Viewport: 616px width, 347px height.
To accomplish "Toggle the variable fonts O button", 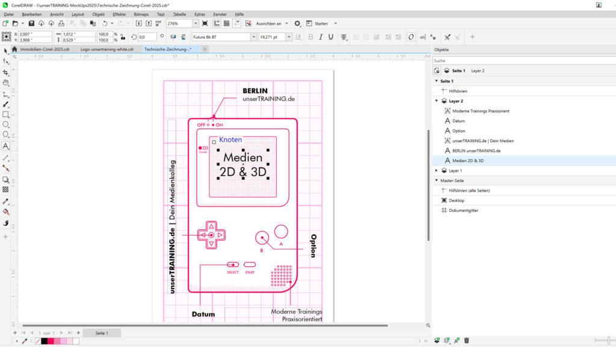I will pyautogui.click(x=411, y=37).
